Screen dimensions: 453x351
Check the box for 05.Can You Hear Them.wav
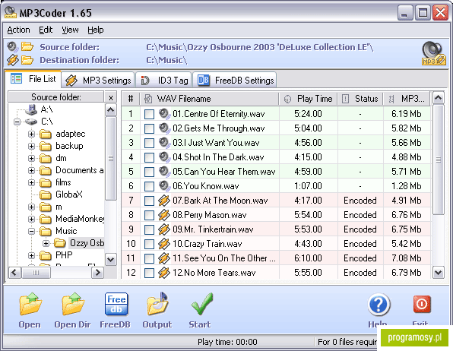point(149,172)
